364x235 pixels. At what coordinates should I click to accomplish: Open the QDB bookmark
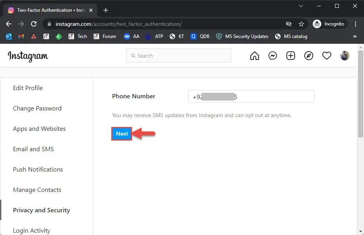coord(200,36)
